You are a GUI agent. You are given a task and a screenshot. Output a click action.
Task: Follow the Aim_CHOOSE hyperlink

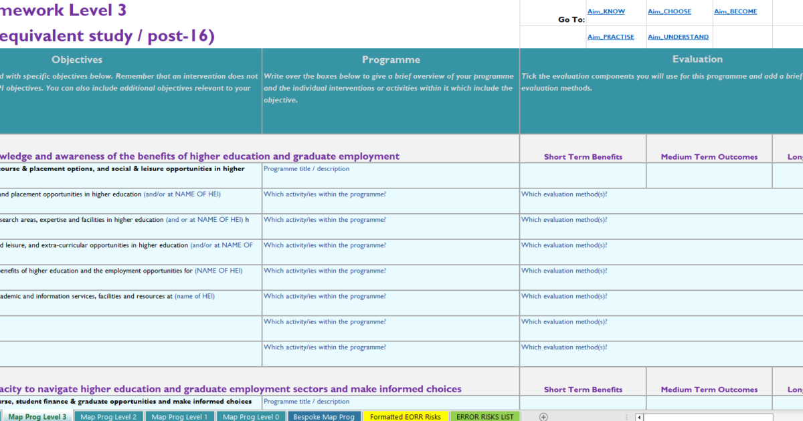(x=669, y=11)
